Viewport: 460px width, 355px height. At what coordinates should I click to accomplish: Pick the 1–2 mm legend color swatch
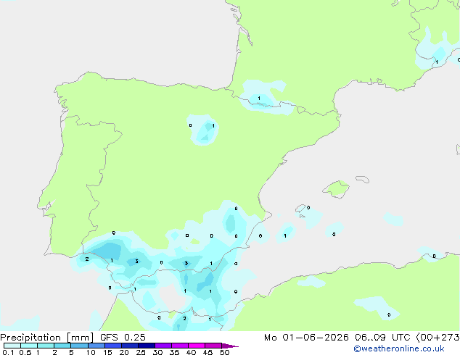pos(46,346)
